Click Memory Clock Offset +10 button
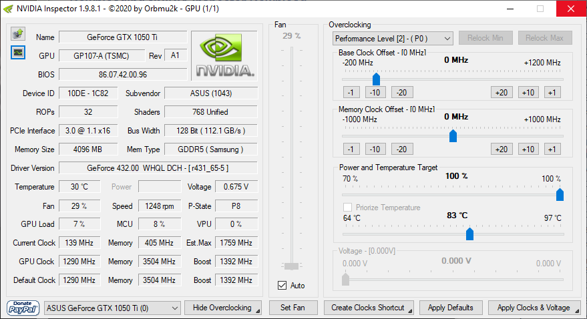Screen dimensions: 587x319 (528, 149)
